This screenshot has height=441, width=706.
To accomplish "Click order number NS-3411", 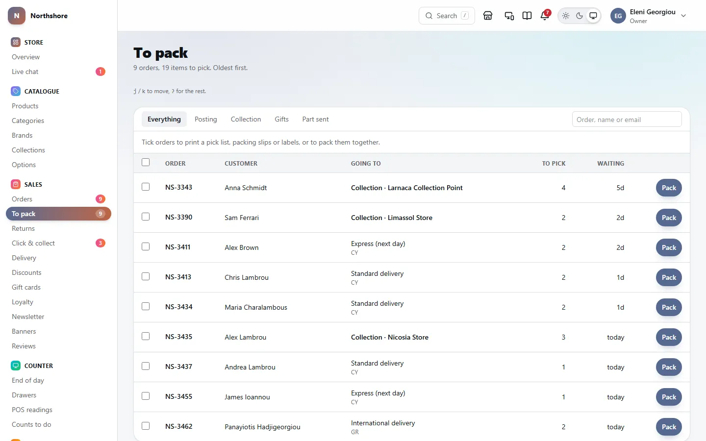I will tap(177, 247).
